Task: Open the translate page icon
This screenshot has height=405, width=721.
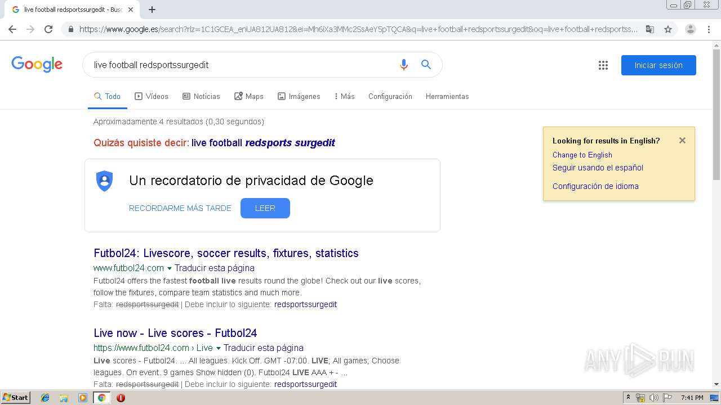Action: tap(650, 29)
